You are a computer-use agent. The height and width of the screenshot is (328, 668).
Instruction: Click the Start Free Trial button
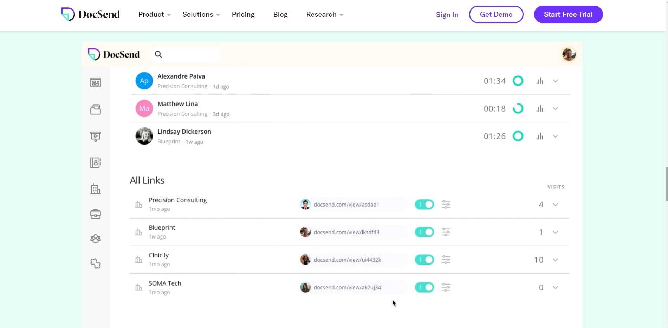click(x=568, y=14)
